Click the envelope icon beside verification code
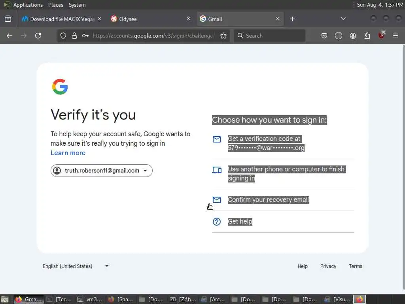Viewport: 405px width, 304px height. point(217,139)
